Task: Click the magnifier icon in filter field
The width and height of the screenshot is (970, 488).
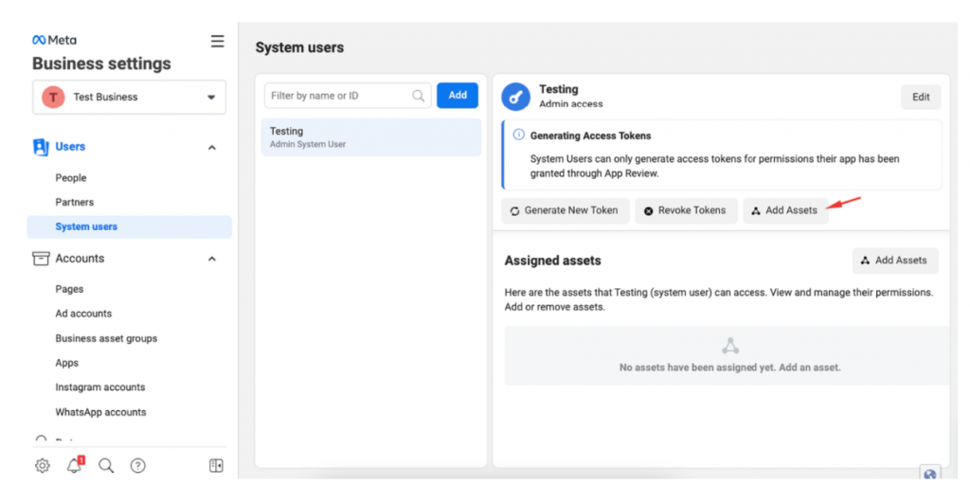Action: tap(418, 96)
